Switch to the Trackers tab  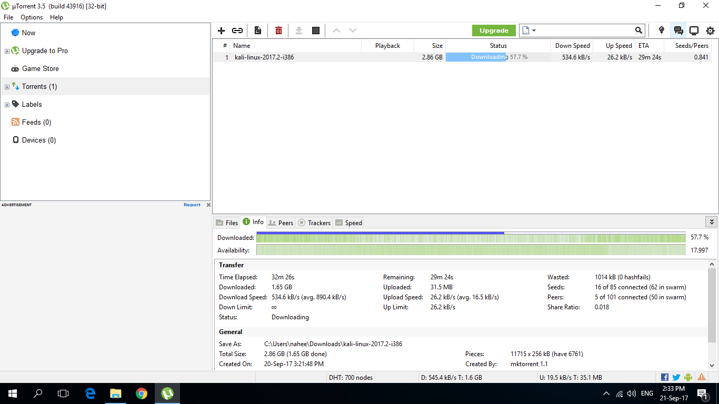(x=314, y=223)
